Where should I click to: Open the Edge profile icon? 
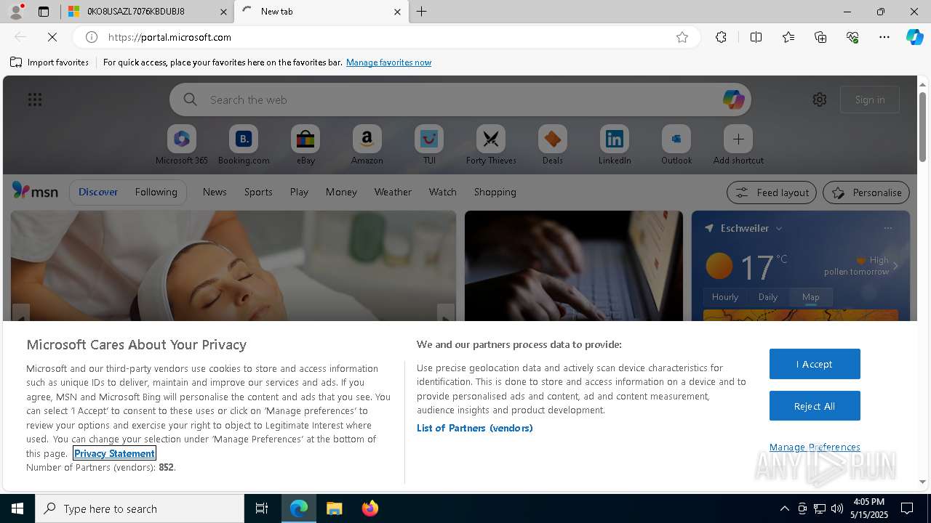point(16,12)
